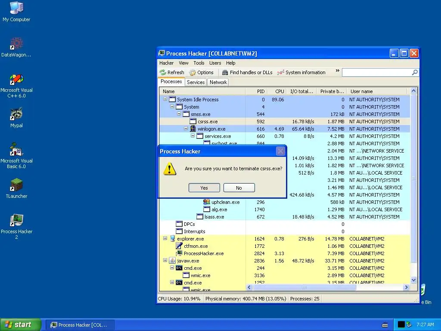This screenshot has width=441, height=331.
Task: Select the wmic.exe row with PID 3136
Action: (x=285, y=275)
